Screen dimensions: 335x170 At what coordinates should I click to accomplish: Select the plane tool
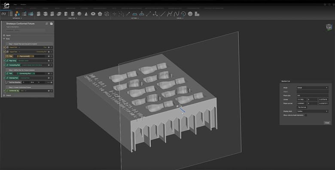(134, 14)
